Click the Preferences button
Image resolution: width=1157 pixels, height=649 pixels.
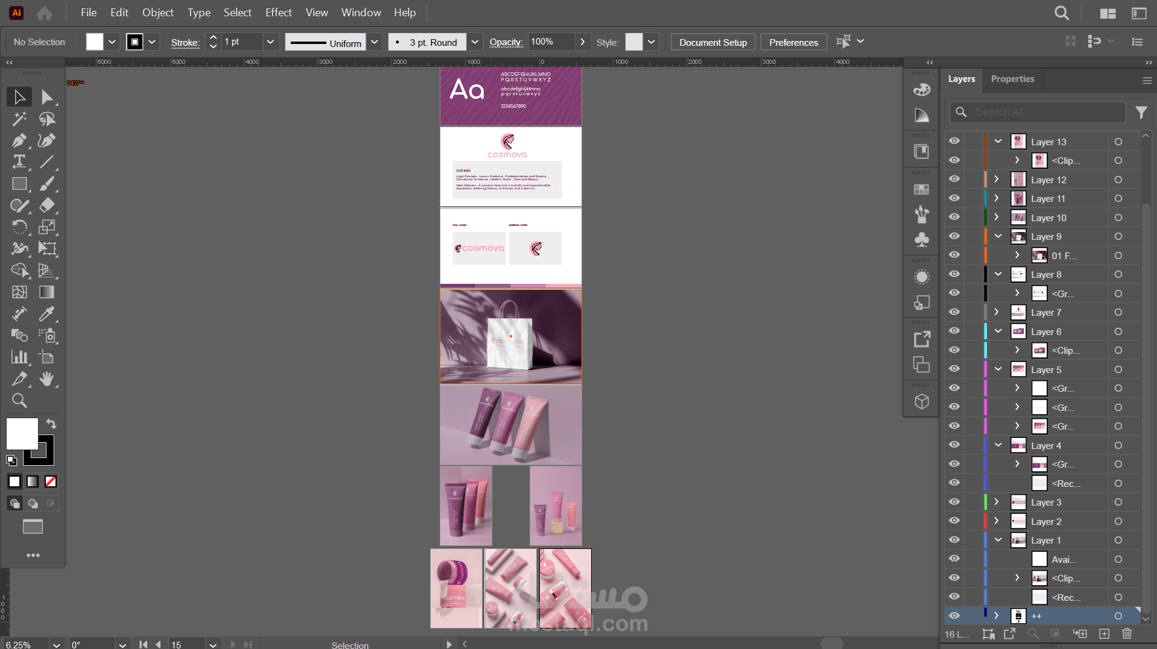coord(793,42)
